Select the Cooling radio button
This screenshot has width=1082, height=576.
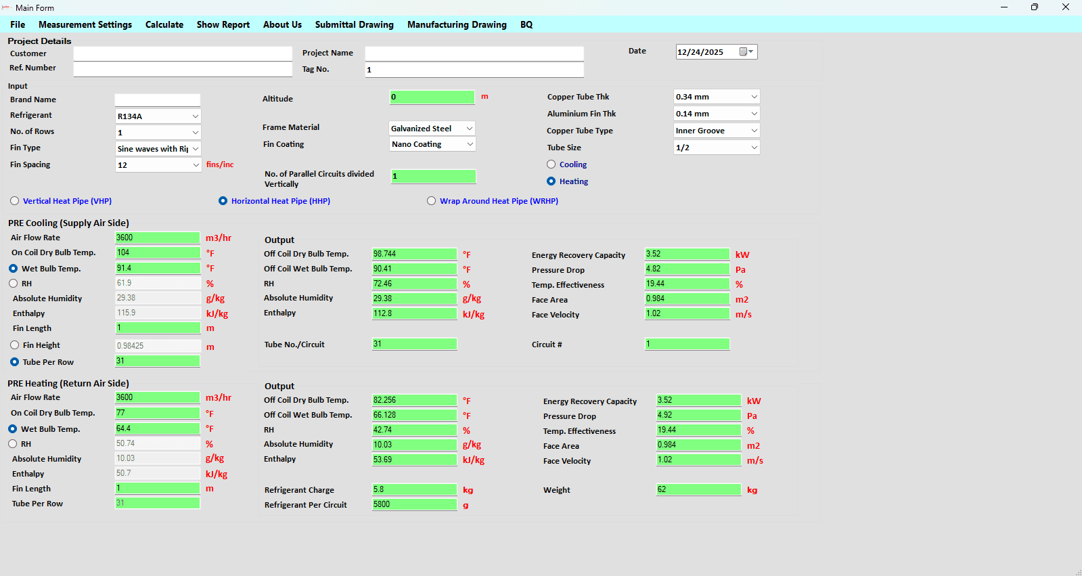coord(551,164)
